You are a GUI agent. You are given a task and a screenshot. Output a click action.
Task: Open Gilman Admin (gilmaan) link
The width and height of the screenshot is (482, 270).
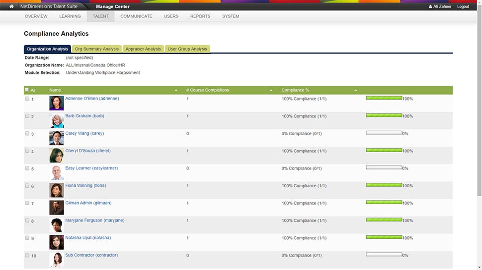(88, 203)
